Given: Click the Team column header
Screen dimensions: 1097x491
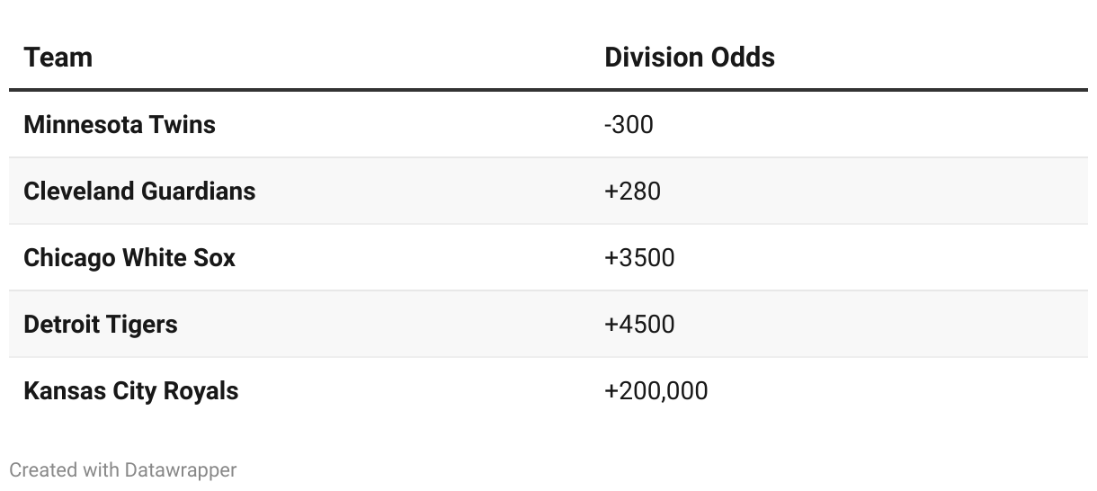Looking at the screenshot, I should [58, 58].
